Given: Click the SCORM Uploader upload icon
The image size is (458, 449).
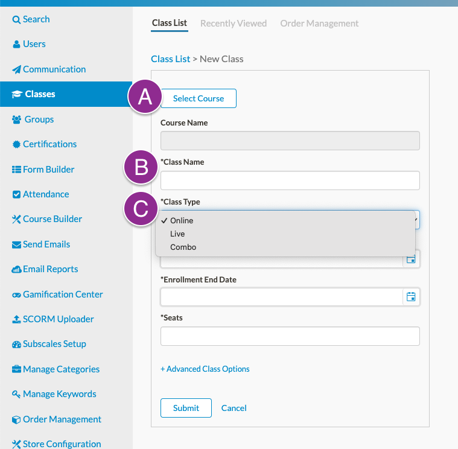Looking at the screenshot, I should coord(16,319).
